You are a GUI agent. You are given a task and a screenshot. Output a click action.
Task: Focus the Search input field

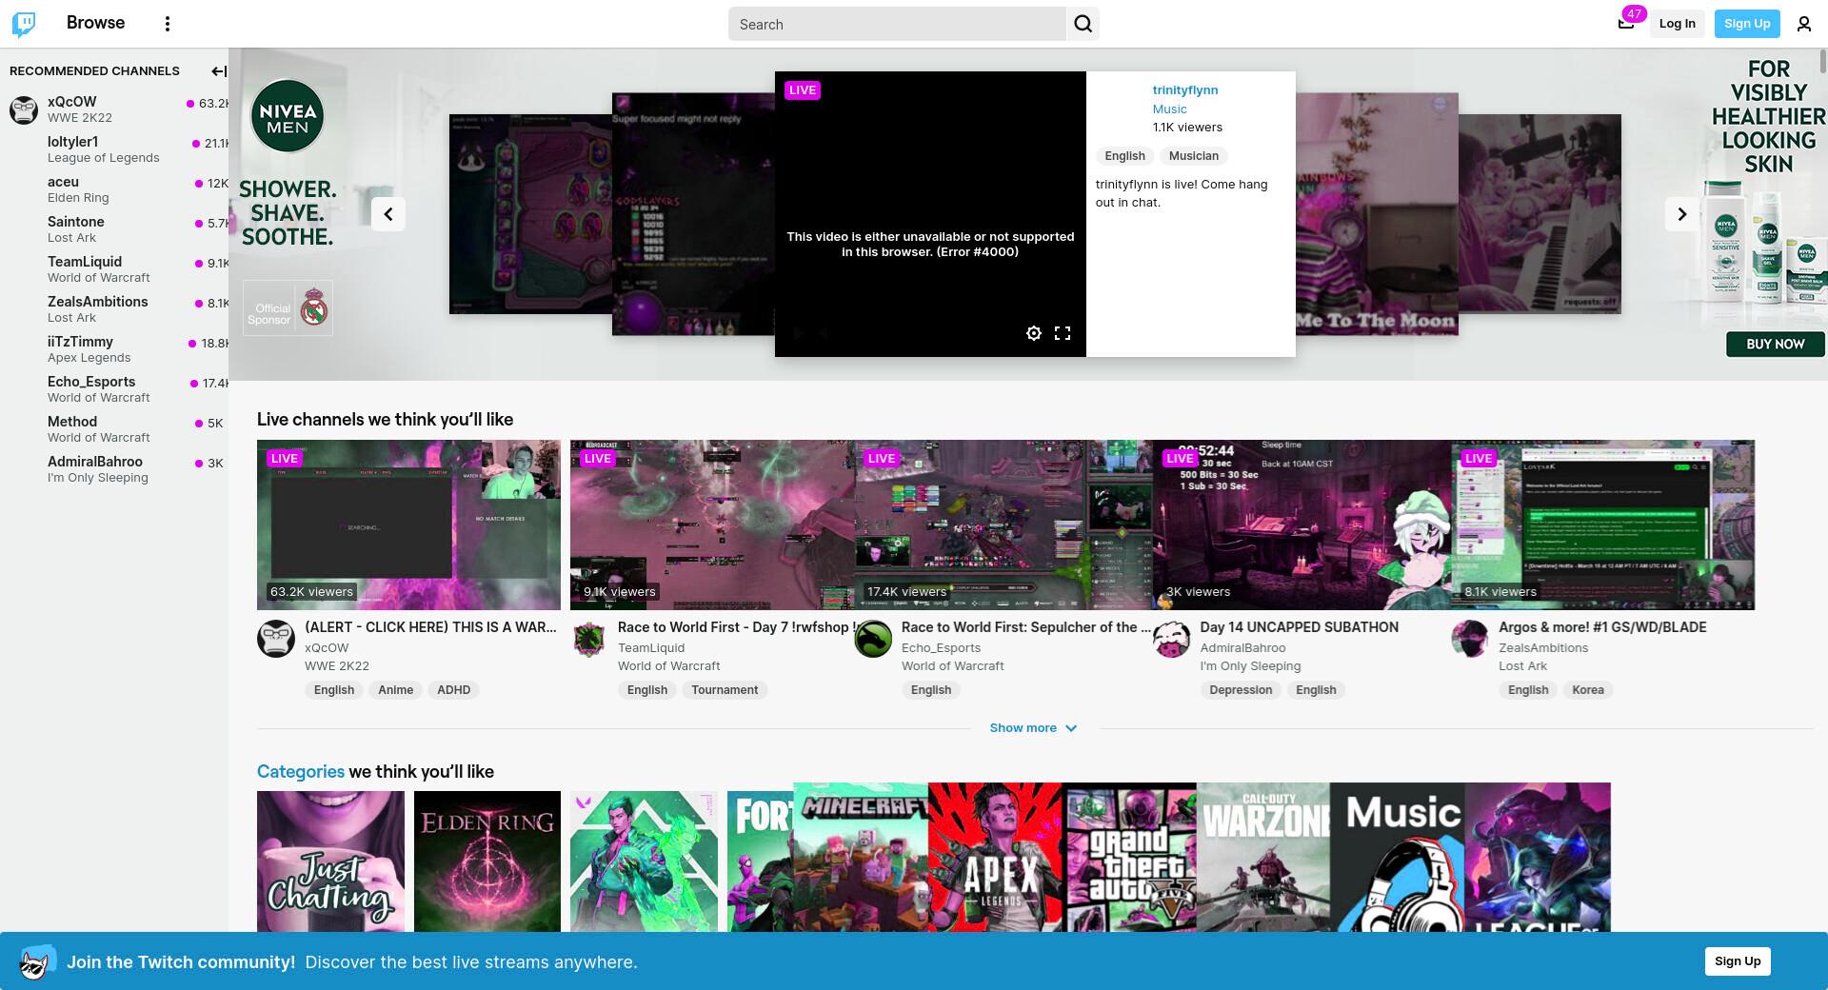897,24
